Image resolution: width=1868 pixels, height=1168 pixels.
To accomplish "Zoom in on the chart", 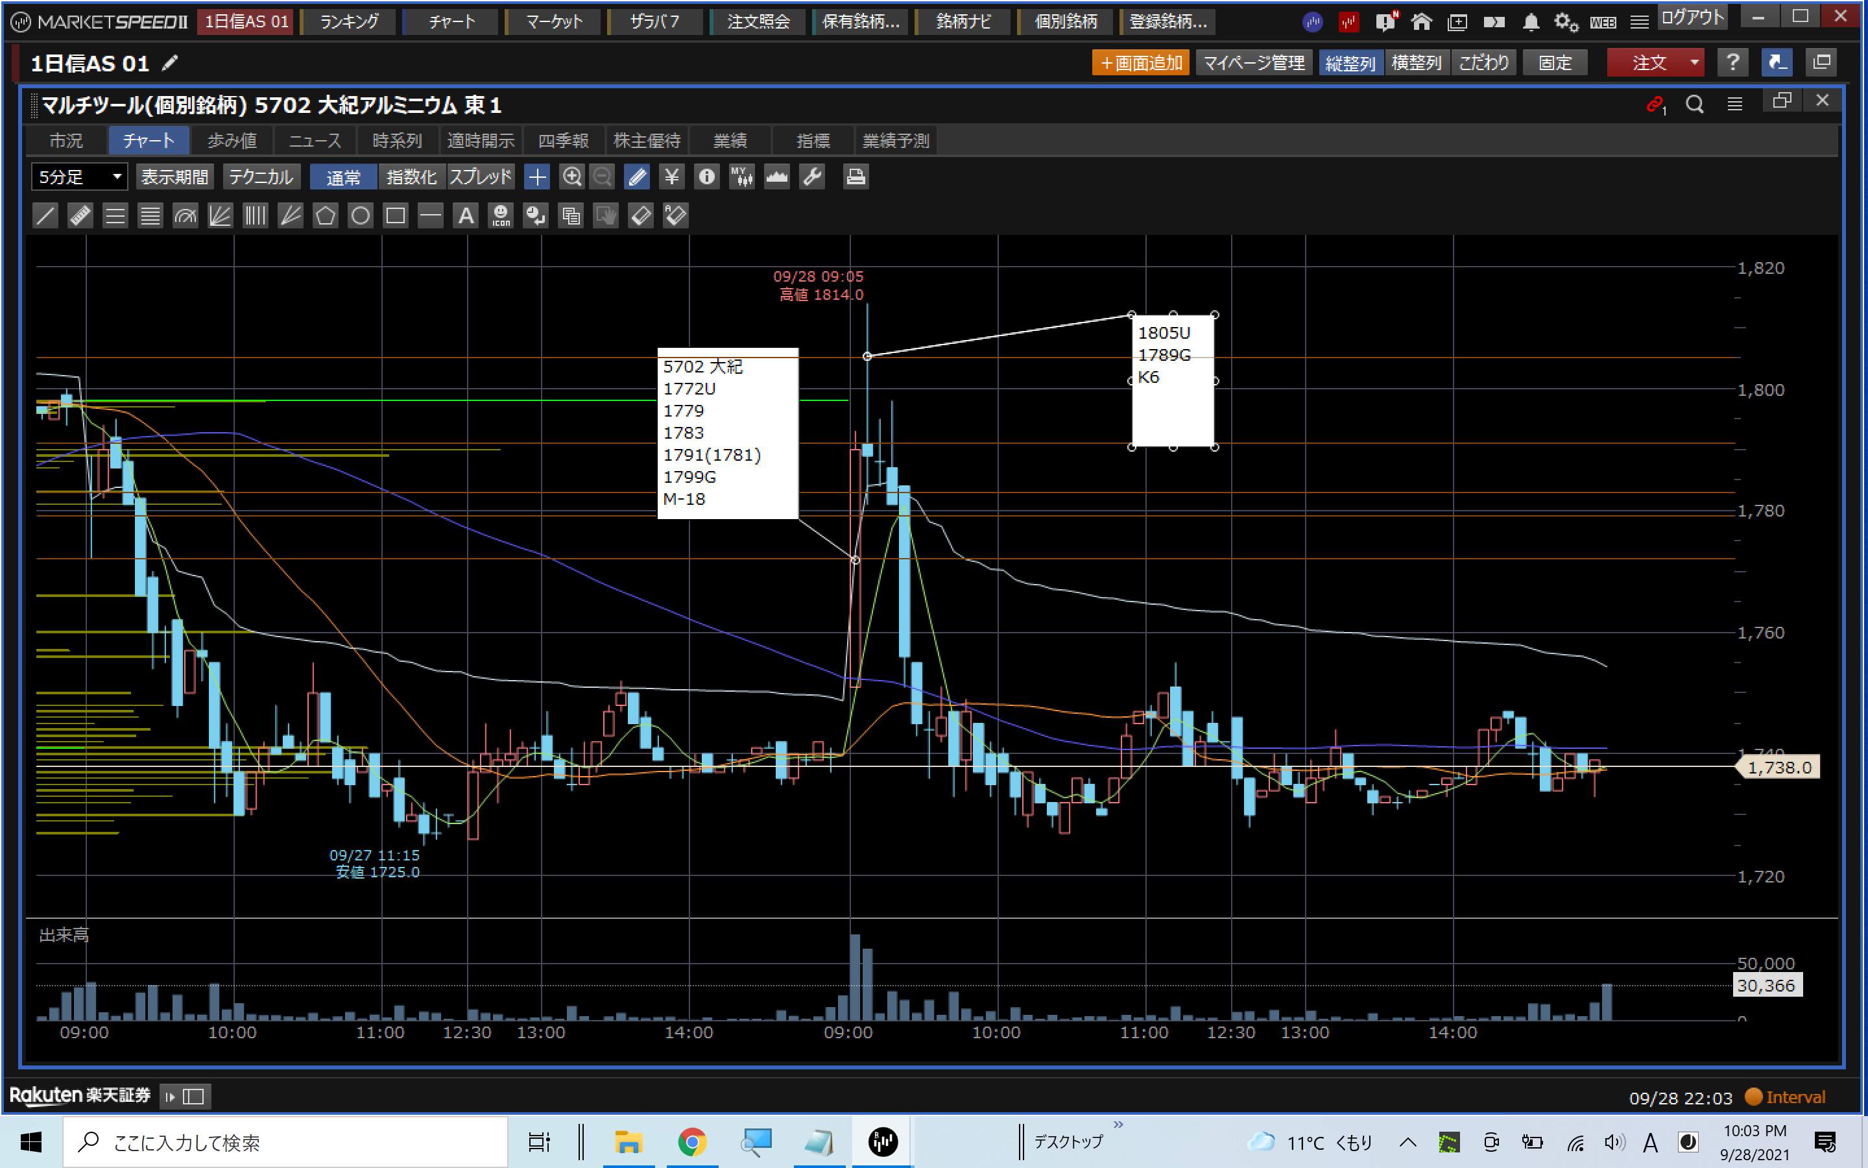I will 571,177.
